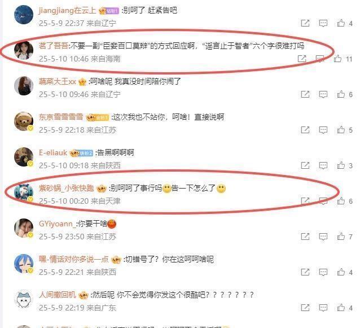The width and height of the screenshot is (360, 328).
Task: Click 茗了吾吾's avatar picture
Action: tap(24, 50)
